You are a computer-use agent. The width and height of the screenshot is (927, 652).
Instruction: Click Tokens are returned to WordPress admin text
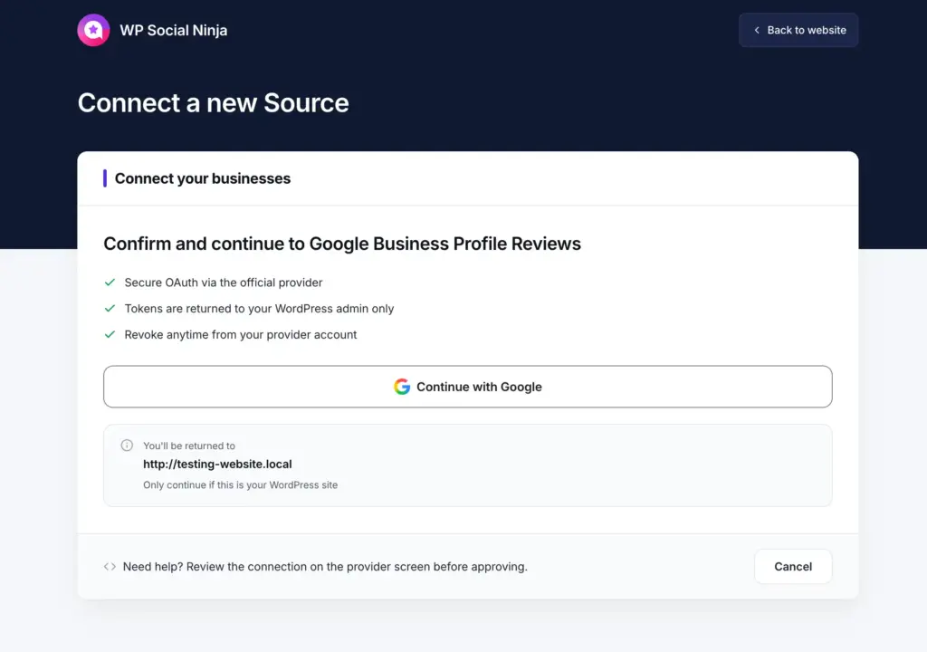point(259,308)
